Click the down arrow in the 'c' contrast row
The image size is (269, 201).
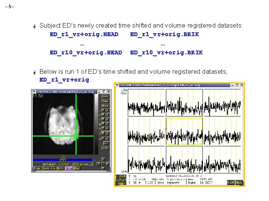[103, 115]
